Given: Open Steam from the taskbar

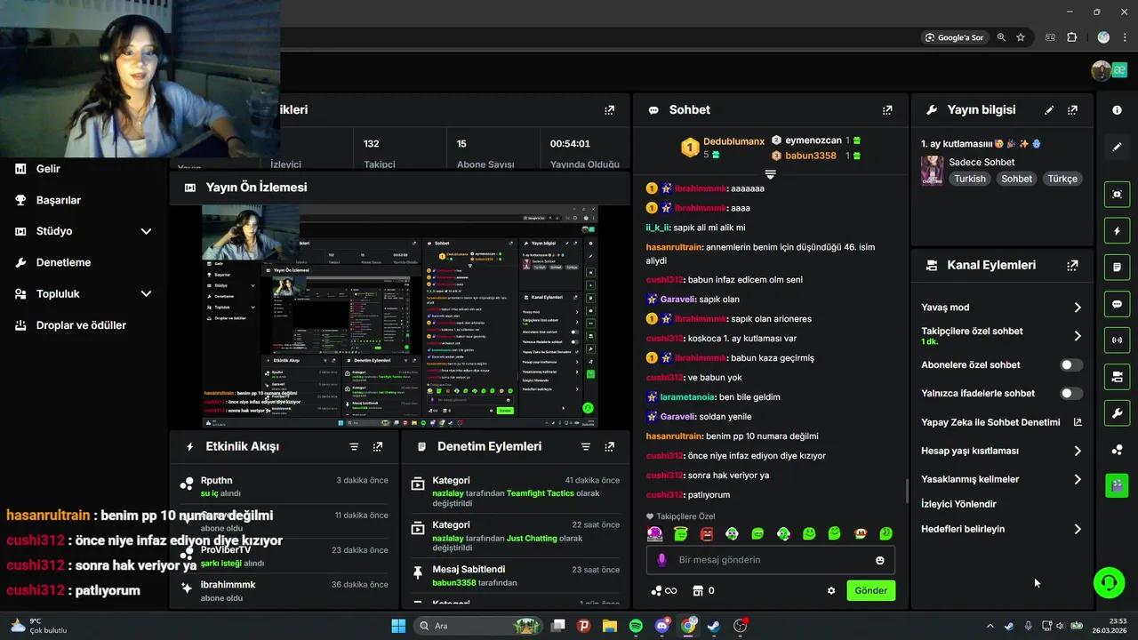Looking at the screenshot, I should pos(714,626).
